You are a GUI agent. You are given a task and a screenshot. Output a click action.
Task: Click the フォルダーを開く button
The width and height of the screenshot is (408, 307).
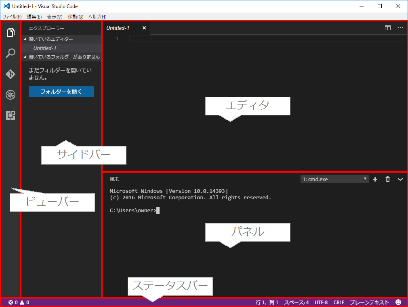(61, 92)
